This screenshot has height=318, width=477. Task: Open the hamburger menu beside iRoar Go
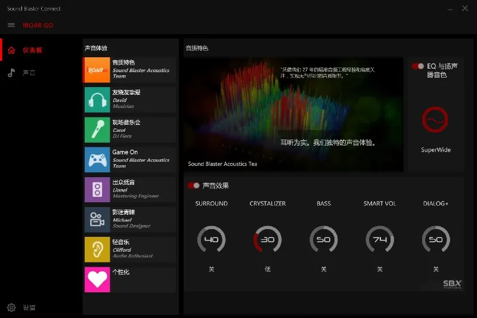(11, 25)
